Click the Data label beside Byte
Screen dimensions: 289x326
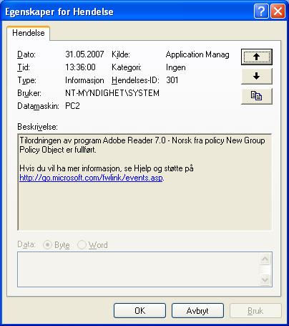[26, 244]
